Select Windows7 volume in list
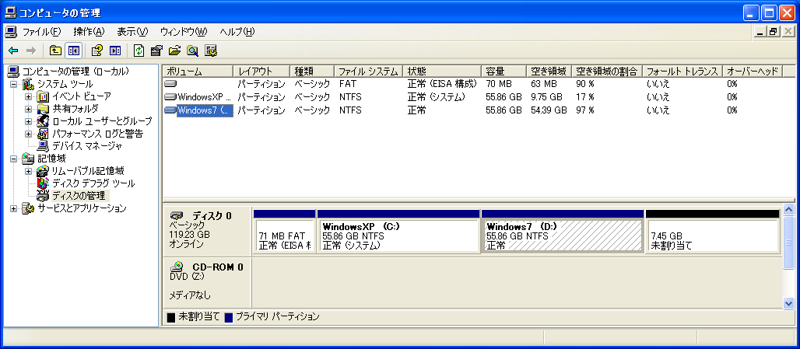 coord(205,110)
